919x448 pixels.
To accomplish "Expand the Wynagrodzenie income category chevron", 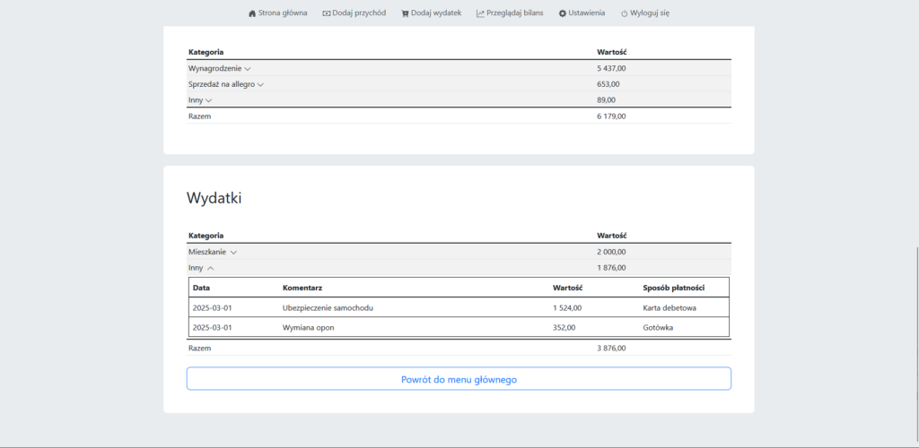I will [x=248, y=68].
